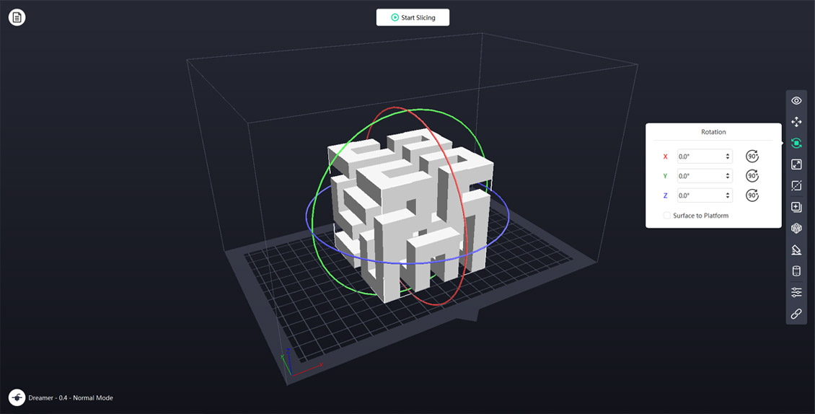Adjust the Y rotation stepper arrows
Viewport: 815px width, 414px height.
click(728, 176)
